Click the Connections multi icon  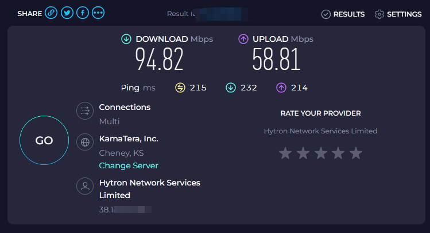pos(85,110)
